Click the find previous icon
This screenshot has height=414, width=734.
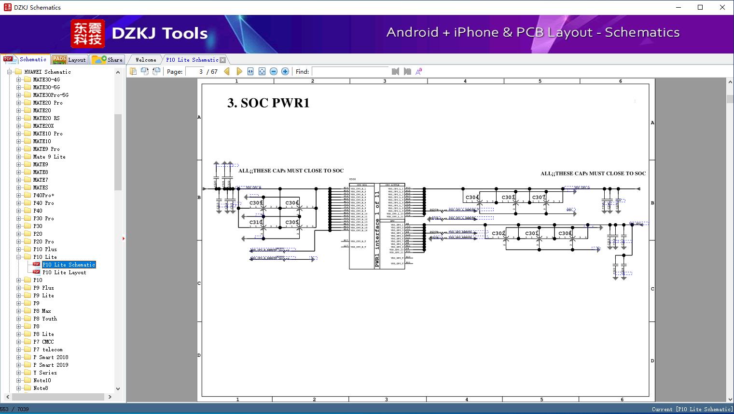[396, 71]
